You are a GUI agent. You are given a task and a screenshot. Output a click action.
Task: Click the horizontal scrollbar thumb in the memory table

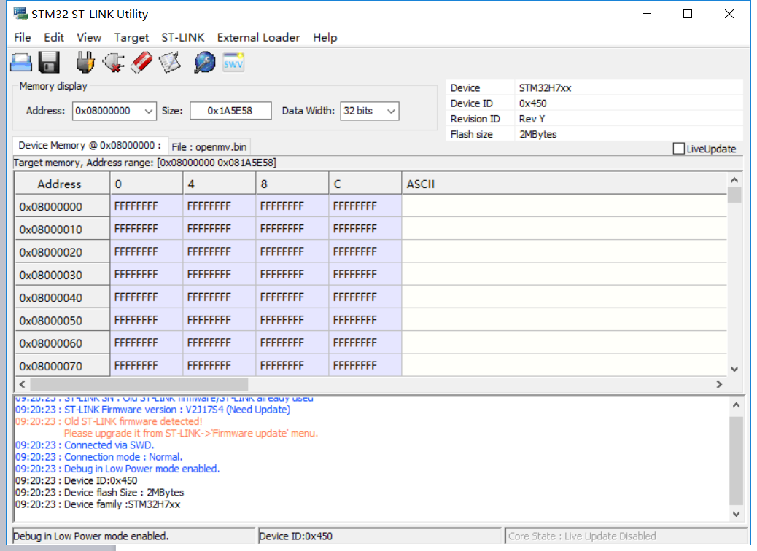139,385
